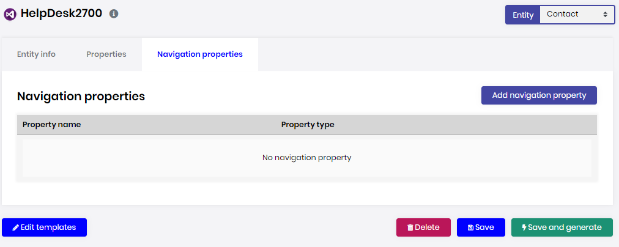This screenshot has width=619, height=247.
Task: Click the info icon beside HelpDesk2700
Action: (114, 13)
